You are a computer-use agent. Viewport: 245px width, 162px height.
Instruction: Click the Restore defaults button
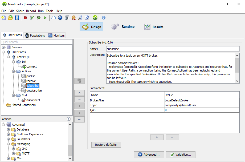(x=106, y=145)
